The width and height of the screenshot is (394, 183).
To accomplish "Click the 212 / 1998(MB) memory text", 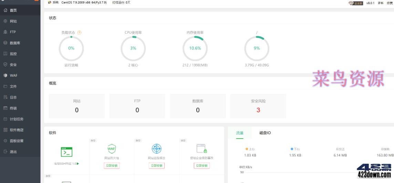I will (195, 65).
